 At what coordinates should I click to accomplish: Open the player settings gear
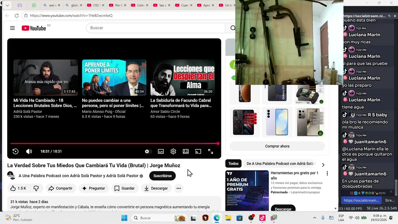pos(173,152)
